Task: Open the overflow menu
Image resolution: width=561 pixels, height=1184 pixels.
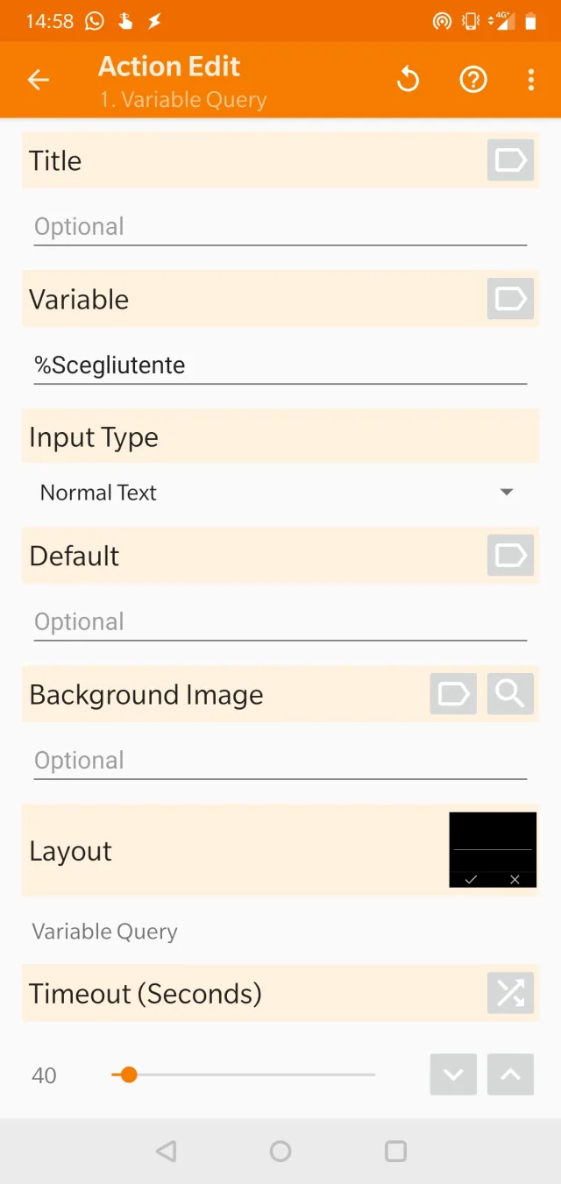Action: coord(531,79)
